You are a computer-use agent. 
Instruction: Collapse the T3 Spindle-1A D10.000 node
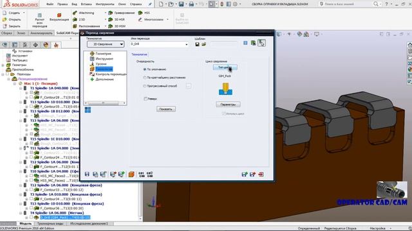click(21, 194)
